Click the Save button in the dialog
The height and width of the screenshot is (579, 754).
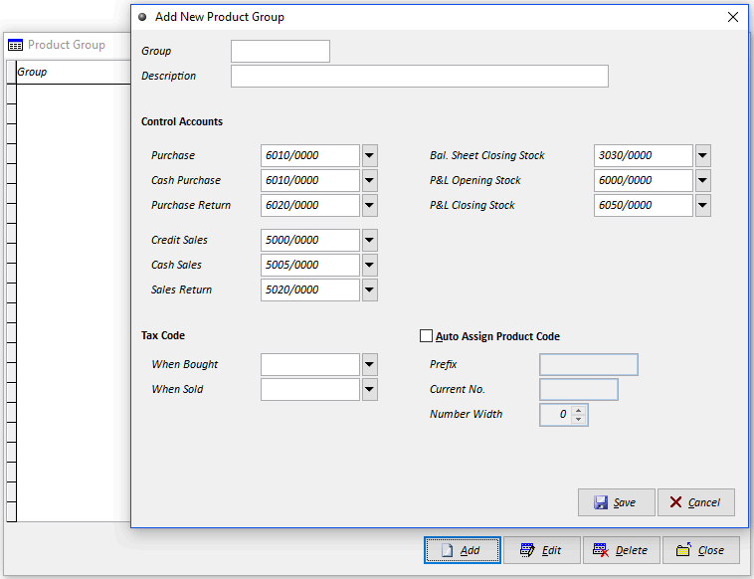point(616,502)
